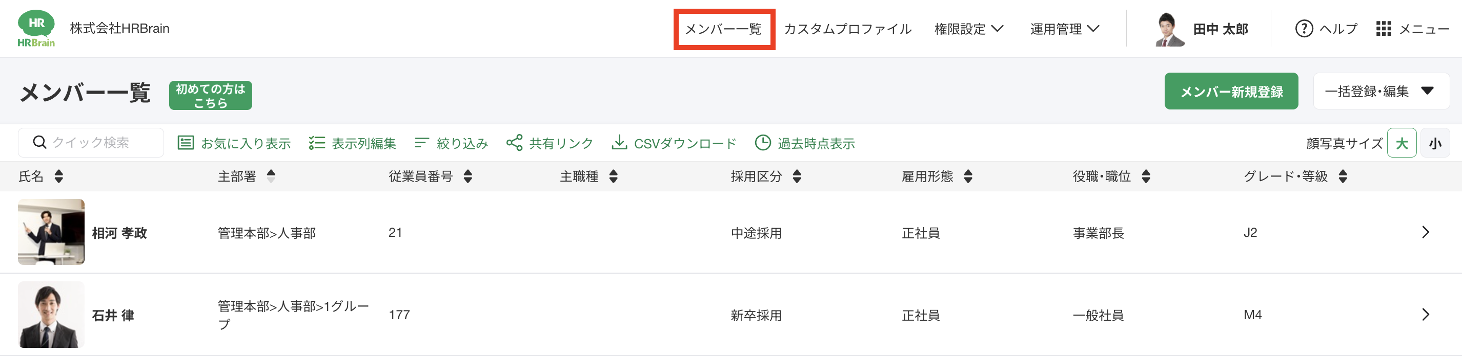Set face photo size to small
This screenshot has height=356, width=1462.
[x=1435, y=143]
